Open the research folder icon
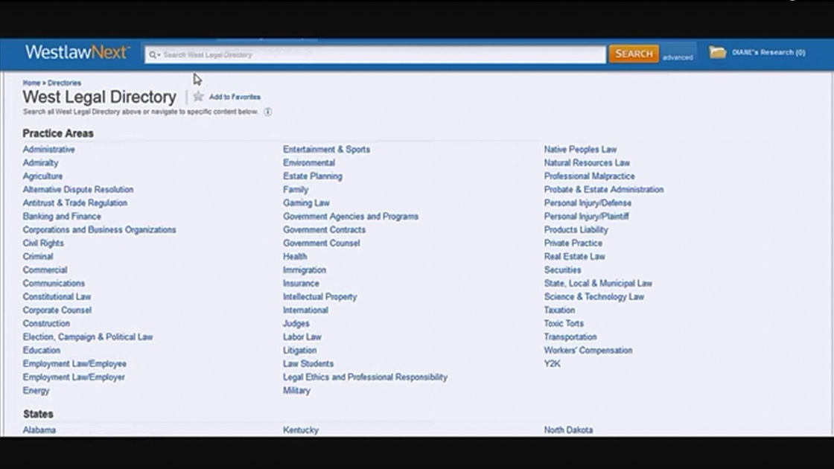Viewport: 834px width, 469px height. click(717, 52)
